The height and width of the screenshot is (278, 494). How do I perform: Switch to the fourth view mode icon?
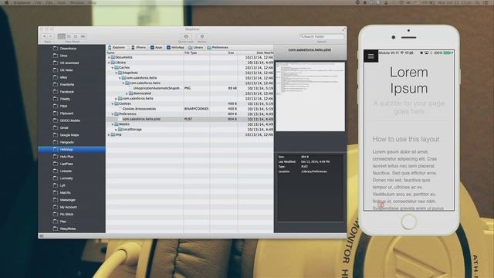coord(83,36)
